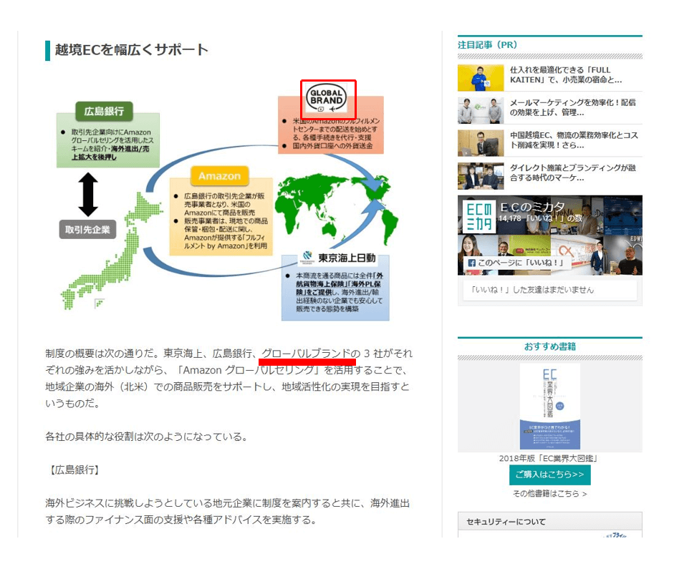Click the mail marketing article thumbnail
The height and width of the screenshot is (564, 697).
click(x=481, y=110)
